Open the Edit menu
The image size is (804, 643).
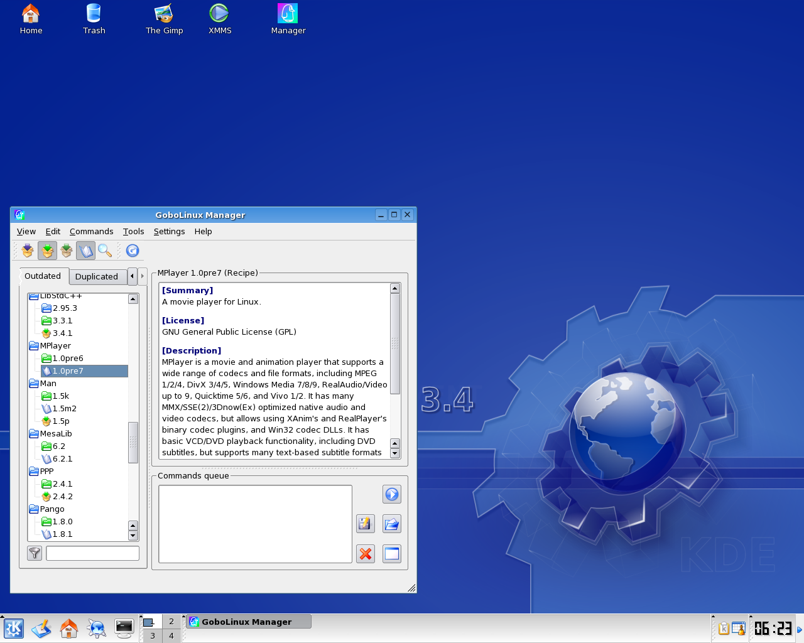click(x=53, y=232)
